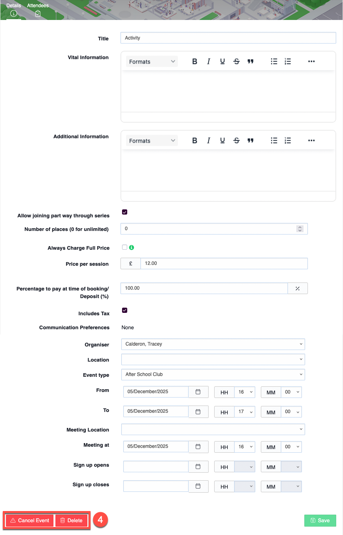Open Formats dropdown in Vital Information
The height and width of the screenshot is (535, 343).
click(x=152, y=62)
